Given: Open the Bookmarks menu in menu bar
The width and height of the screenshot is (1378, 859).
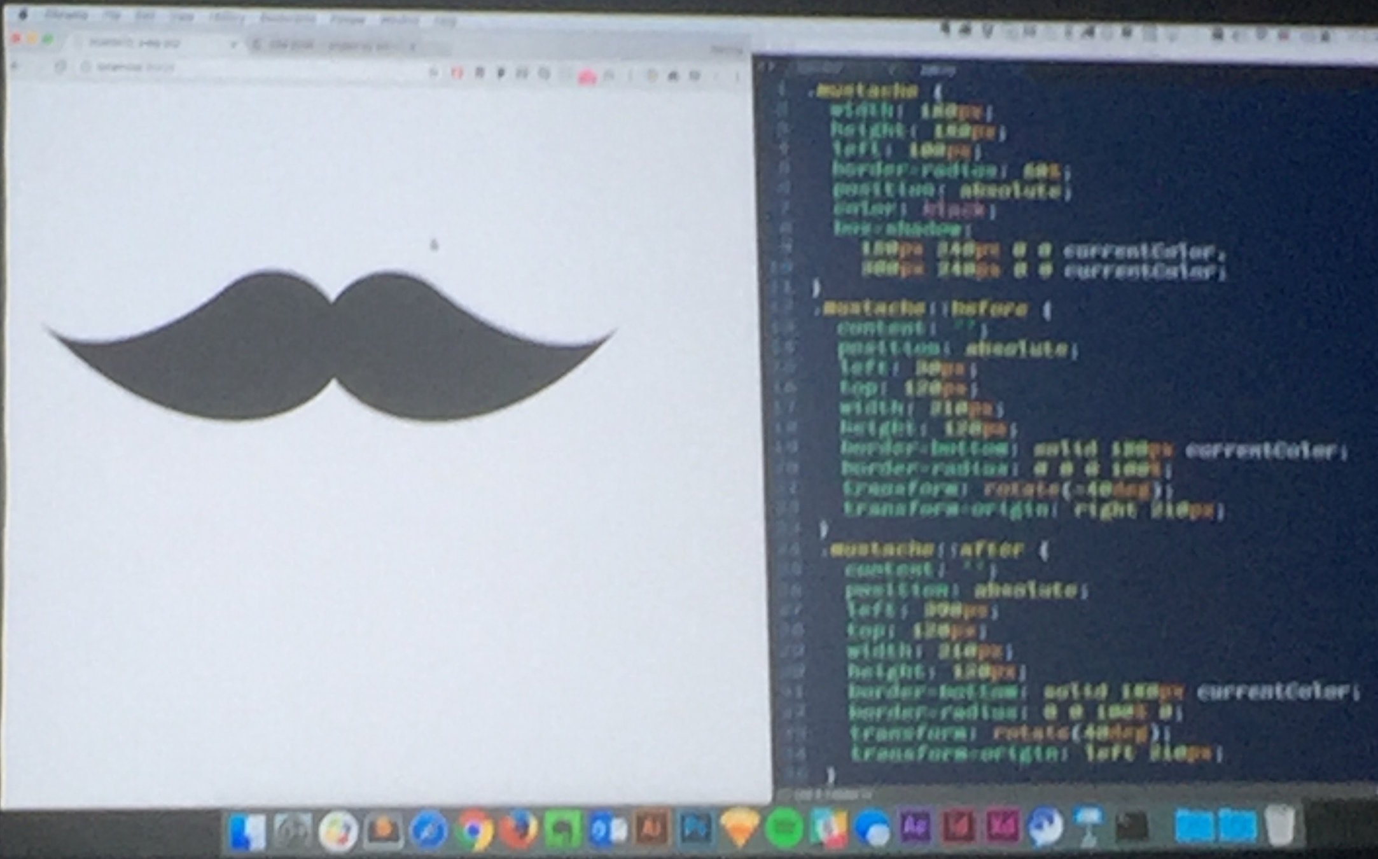Looking at the screenshot, I should point(288,18).
